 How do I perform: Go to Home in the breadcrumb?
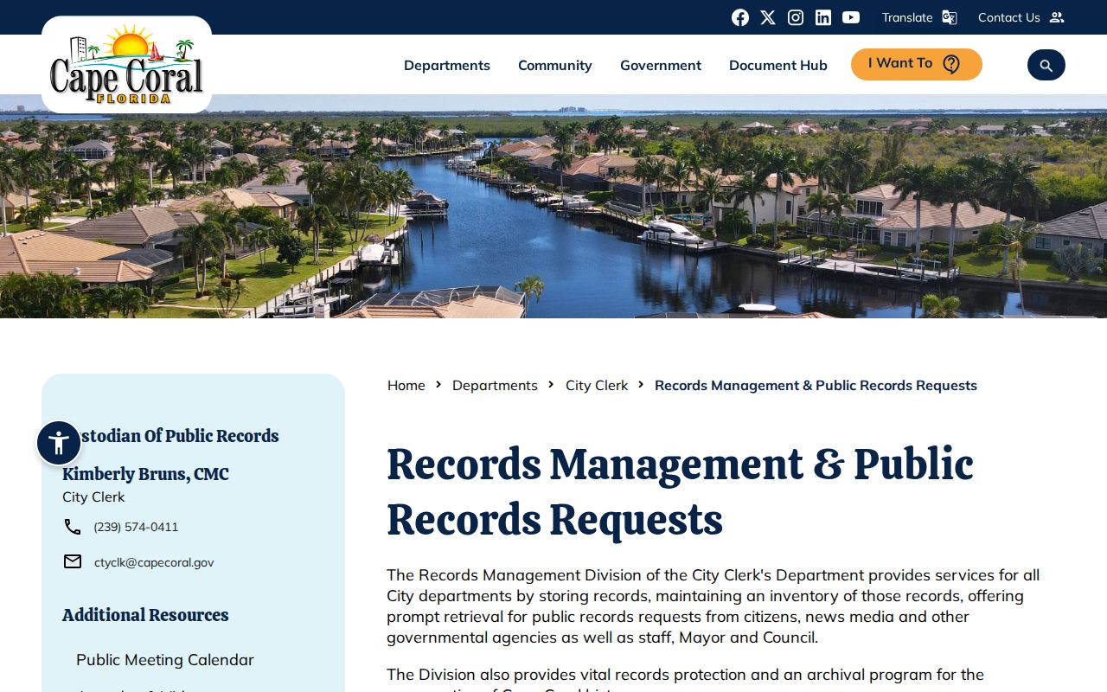[x=406, y=385]
